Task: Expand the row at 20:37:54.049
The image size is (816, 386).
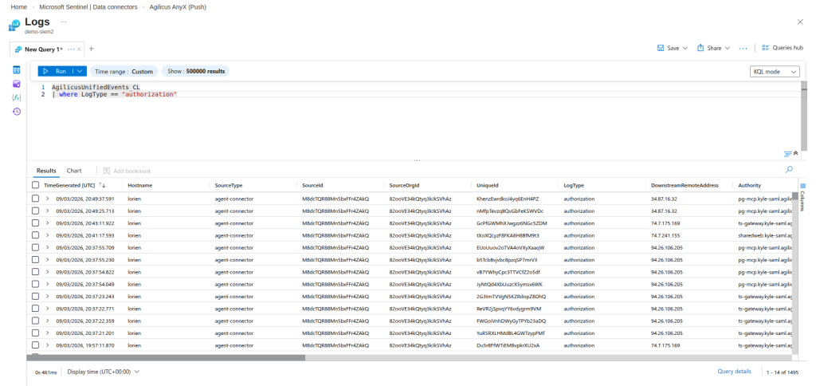Action: click(47, 284)
